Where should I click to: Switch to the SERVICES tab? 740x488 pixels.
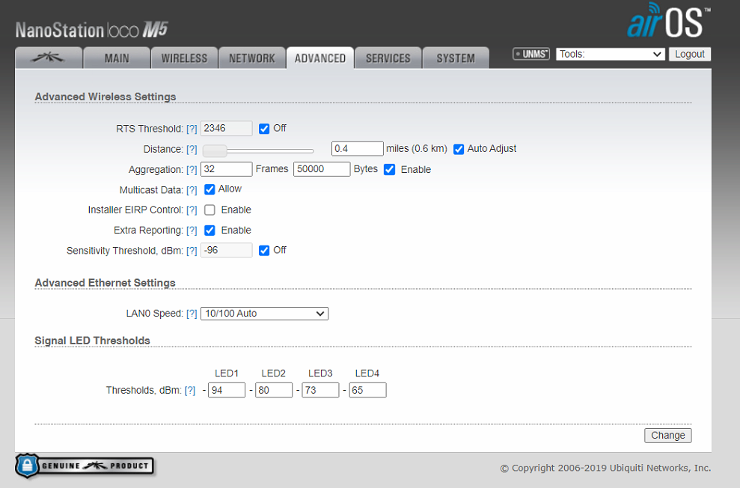[x=388, y=58]
